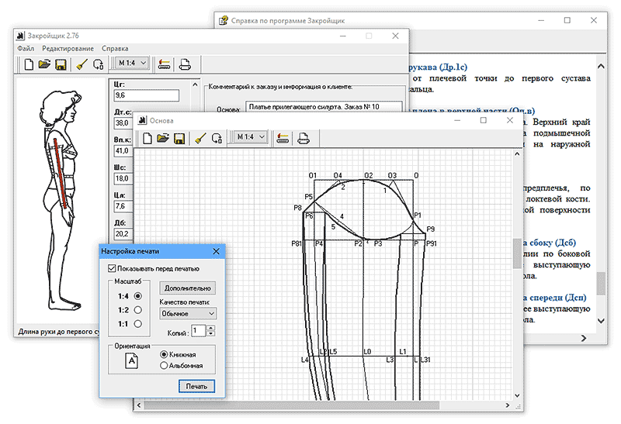The width and height of the screenshot is (621, 424).
Task: Click the page orientation preview icon
Action: point(131,360)
